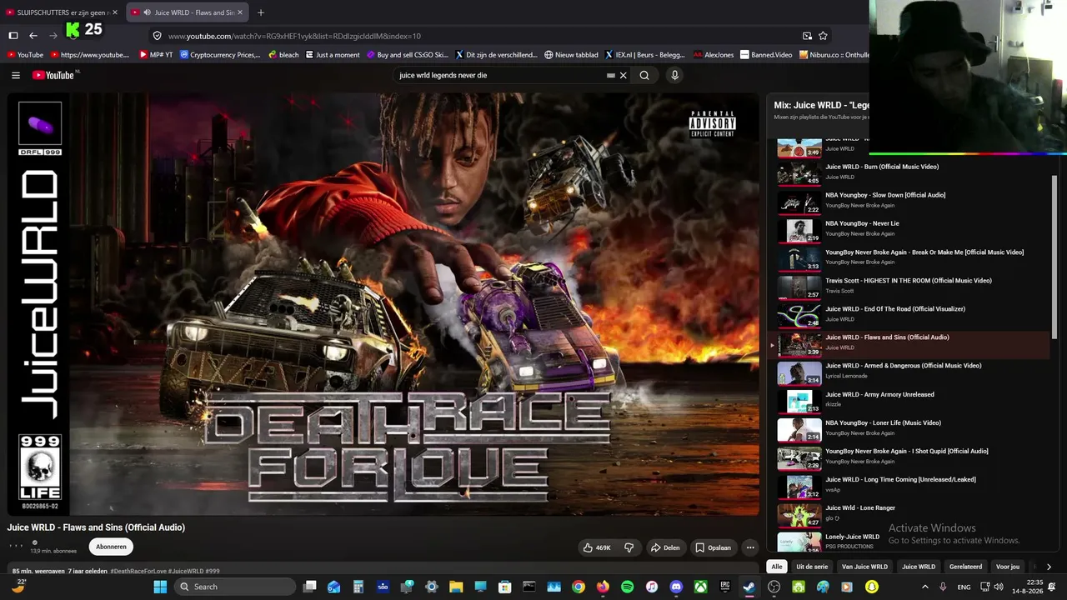The height and width of the screenshot is (600, 1067).
Task: Play NBA Youngboy - Slow Down from playlist
Action: 911,200
